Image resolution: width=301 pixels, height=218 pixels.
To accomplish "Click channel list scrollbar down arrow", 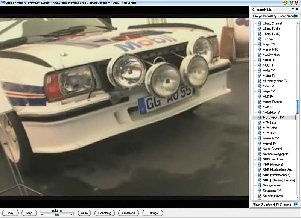I will pyautogui.click(x=298, y=197).
